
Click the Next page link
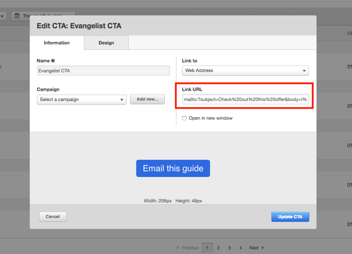[256, 248]
